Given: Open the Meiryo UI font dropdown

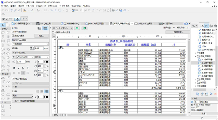Looking at the screenshot, I should [x=25, y=57].
